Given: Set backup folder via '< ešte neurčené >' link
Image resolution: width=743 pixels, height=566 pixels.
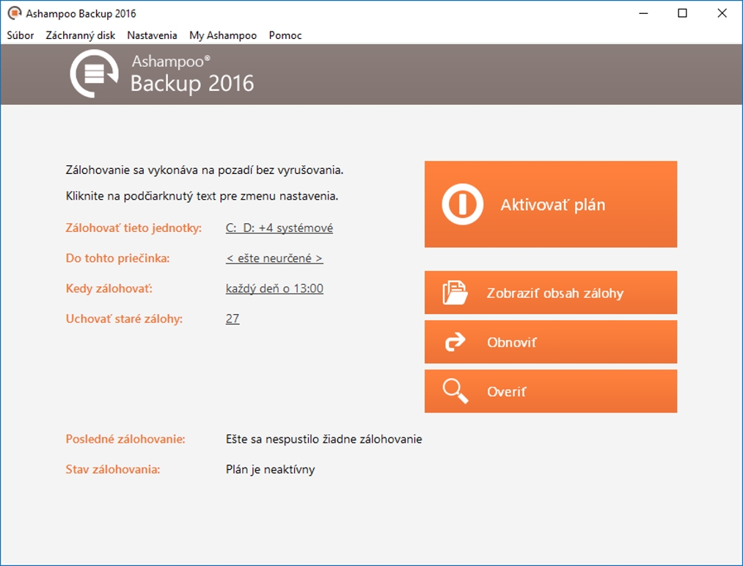Looking at the screenshot, I should [x=274, y=258].
